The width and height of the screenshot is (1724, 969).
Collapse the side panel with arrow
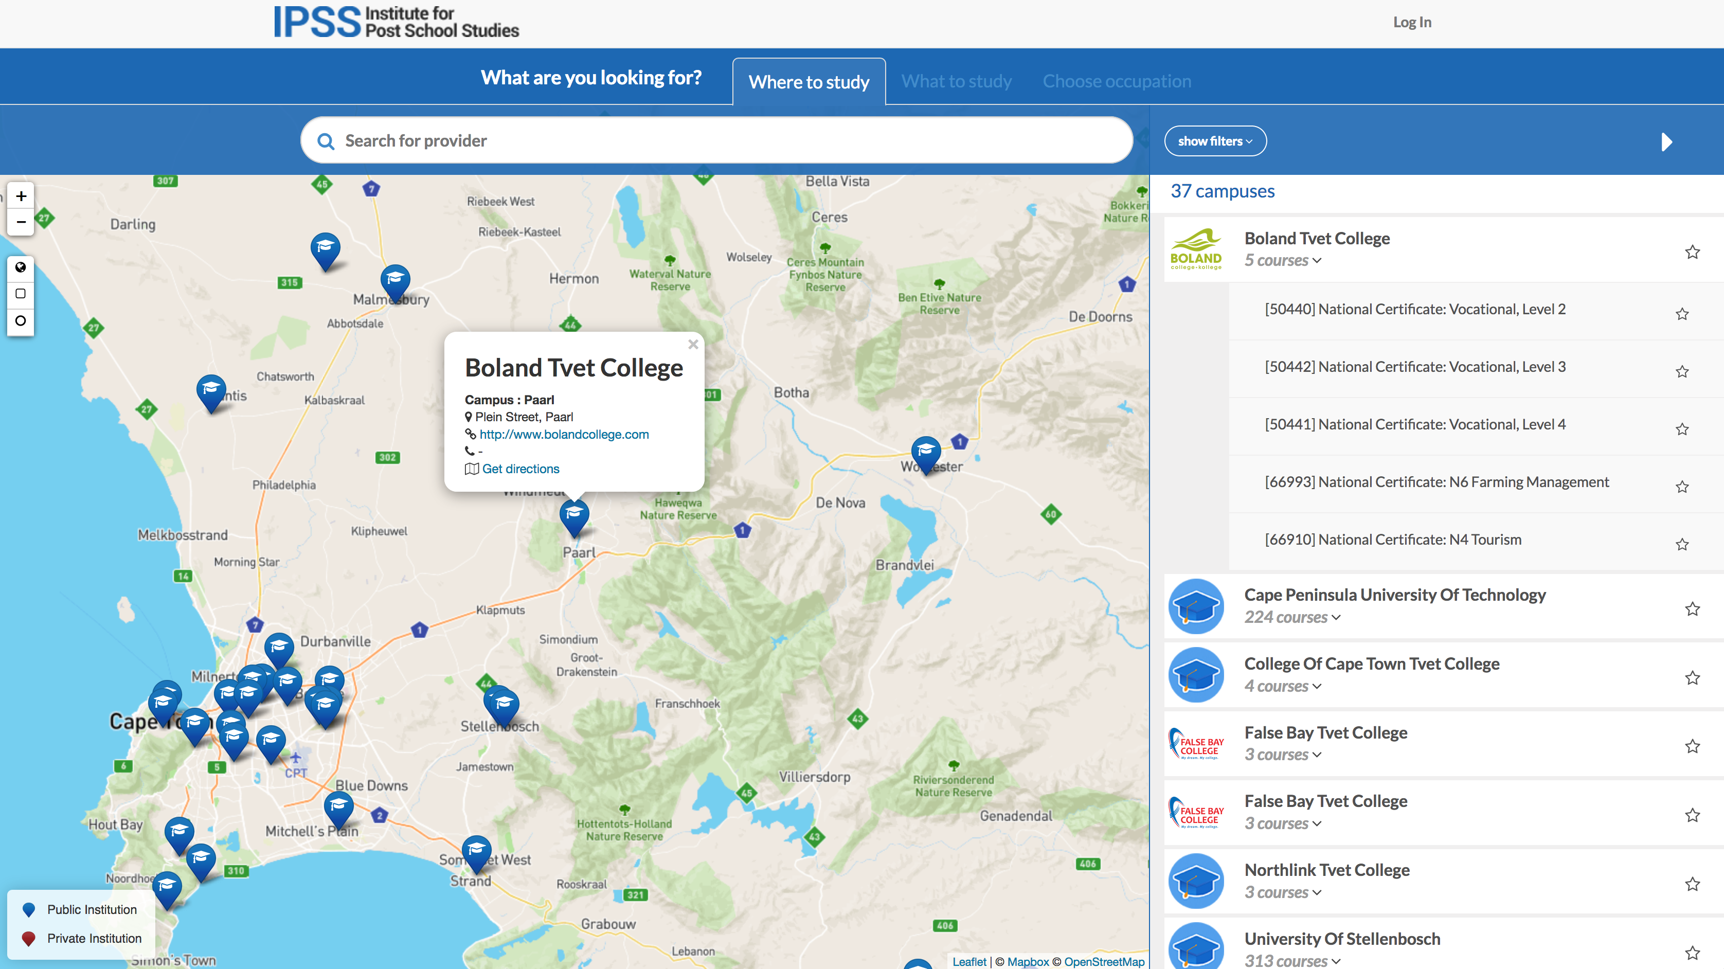(x=1666, y=142)
